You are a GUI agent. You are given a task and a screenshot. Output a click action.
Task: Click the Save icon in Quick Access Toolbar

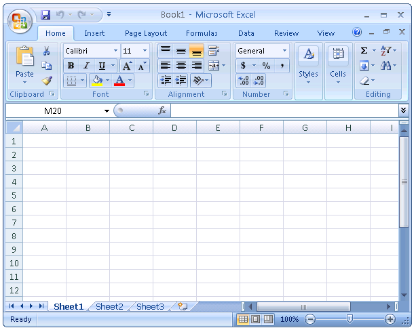[x=45, y=14]
